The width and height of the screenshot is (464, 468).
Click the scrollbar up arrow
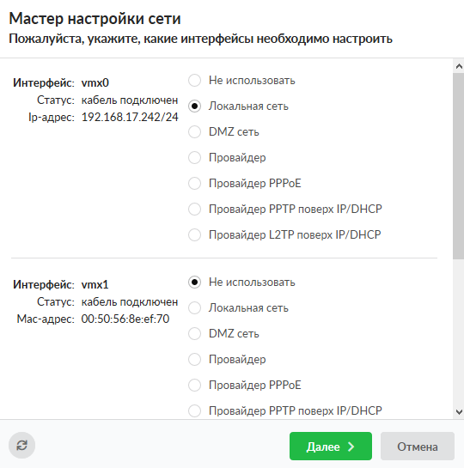coord(459,66)
